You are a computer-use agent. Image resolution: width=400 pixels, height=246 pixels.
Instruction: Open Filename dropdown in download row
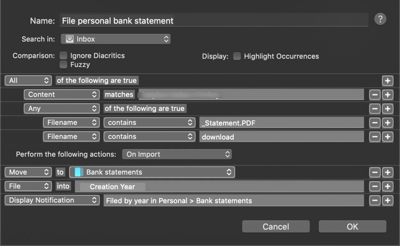click(71, 136)
